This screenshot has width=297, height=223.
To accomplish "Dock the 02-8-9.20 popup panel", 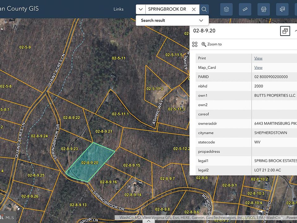I will coord(285,31).
